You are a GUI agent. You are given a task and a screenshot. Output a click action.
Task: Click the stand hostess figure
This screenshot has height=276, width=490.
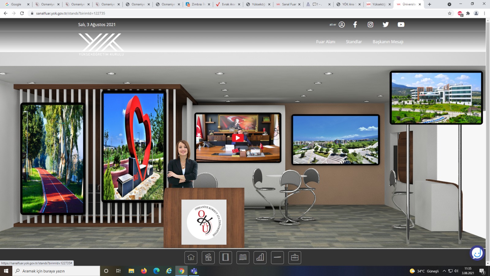pyautogui.click(x=183, y=164)
